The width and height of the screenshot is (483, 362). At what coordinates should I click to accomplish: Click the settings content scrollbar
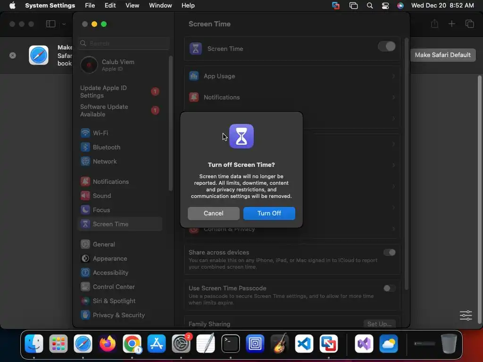pyautogui.click(x=406, y=164)
